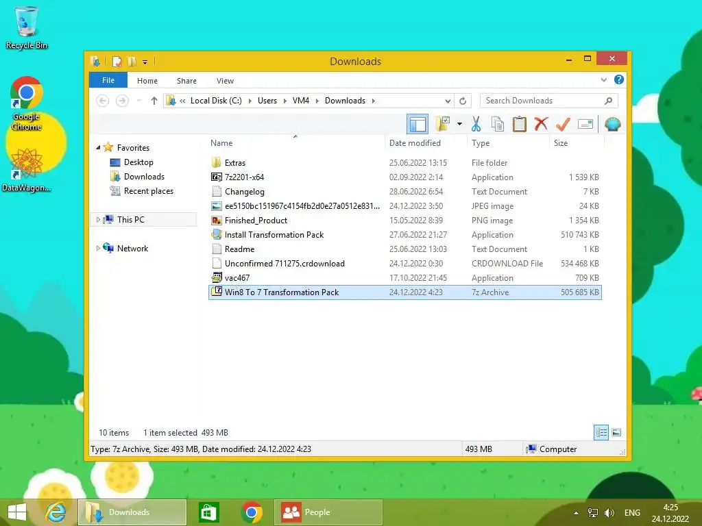The image size is (702, 526).
Task: Expand the This PC tree node
Action: [x=98, y=219]
